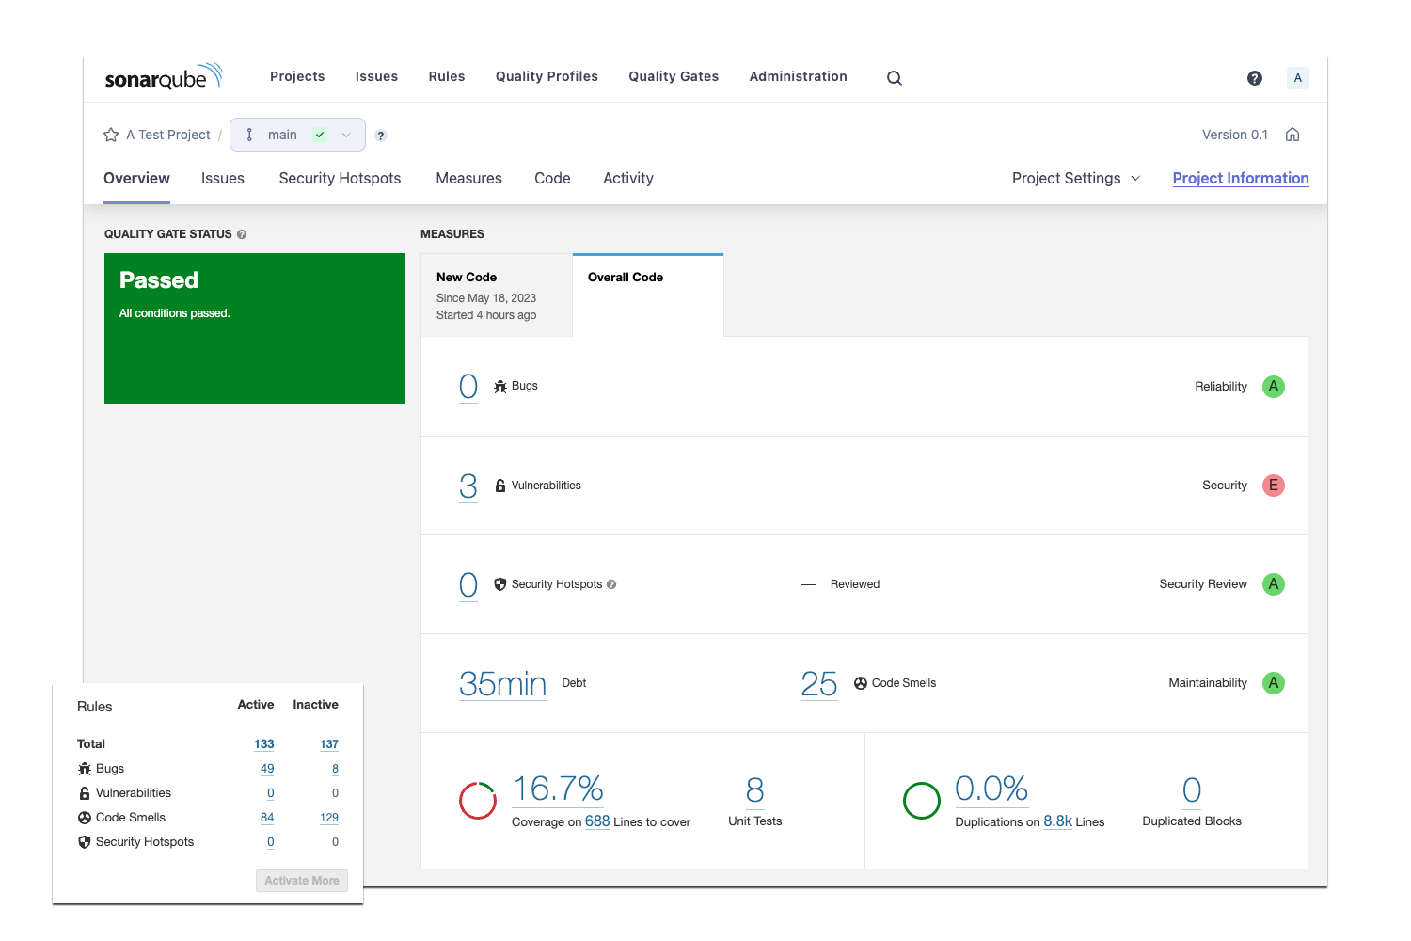The image size is (1411, 941).
Task: Click the Security Hotspots shield icon in Measures
Action: [x=500, y=584]
